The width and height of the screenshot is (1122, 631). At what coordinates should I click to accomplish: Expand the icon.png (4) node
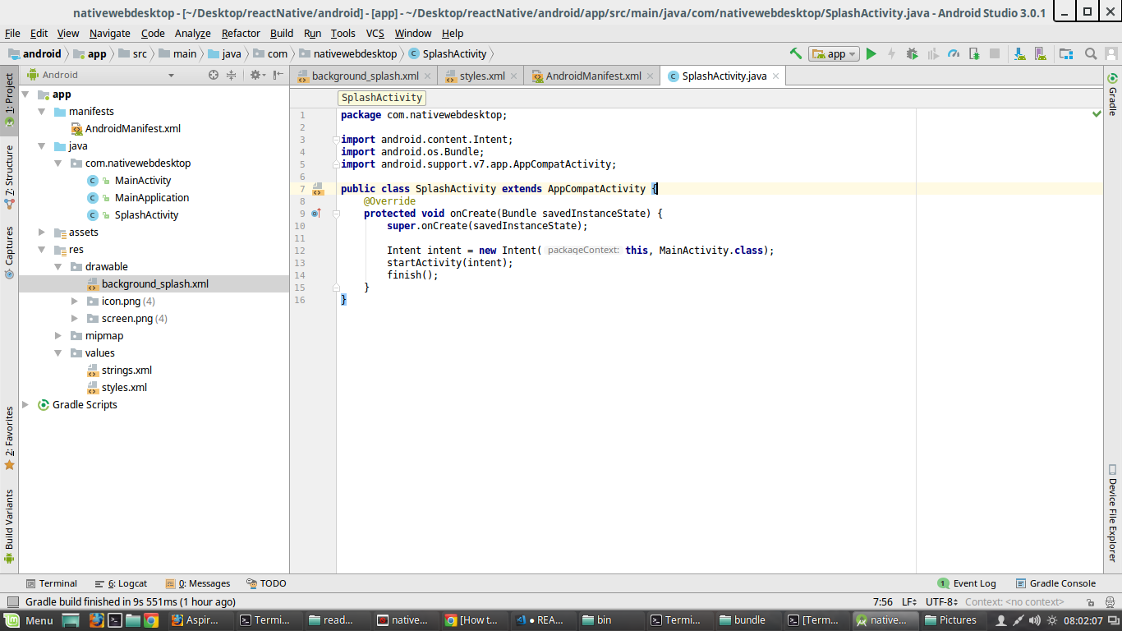pyautogui.click(x=75, y=302)
